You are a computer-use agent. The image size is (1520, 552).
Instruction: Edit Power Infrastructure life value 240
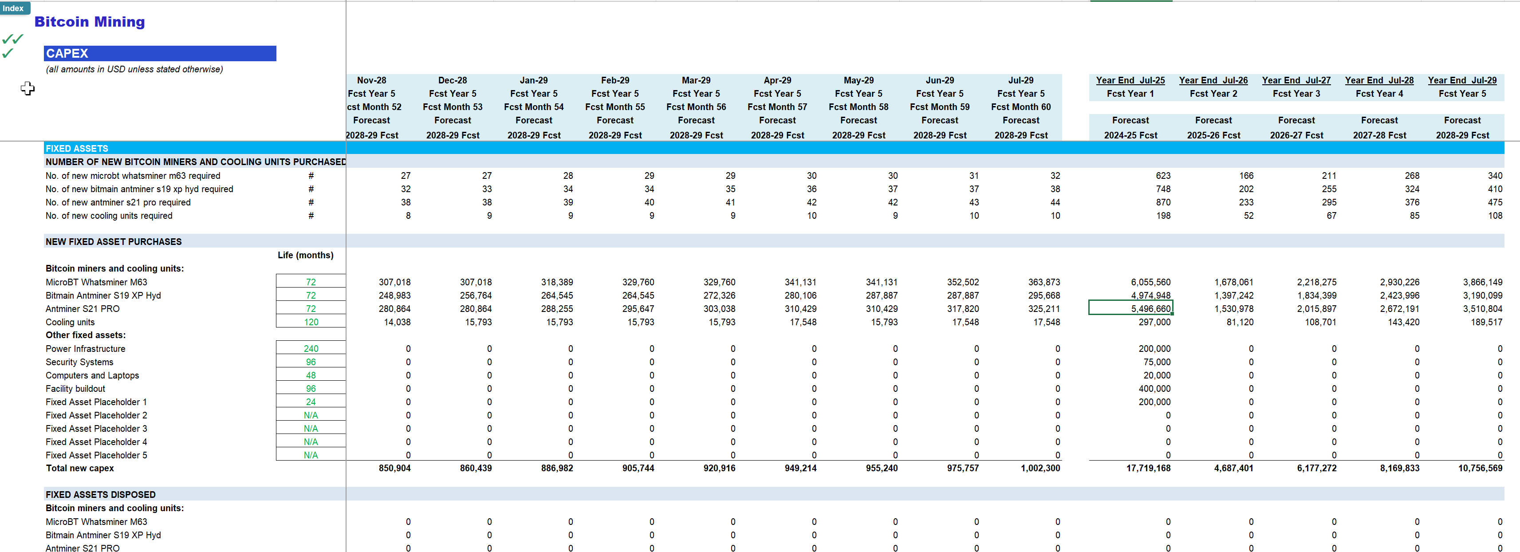point(311,348)
